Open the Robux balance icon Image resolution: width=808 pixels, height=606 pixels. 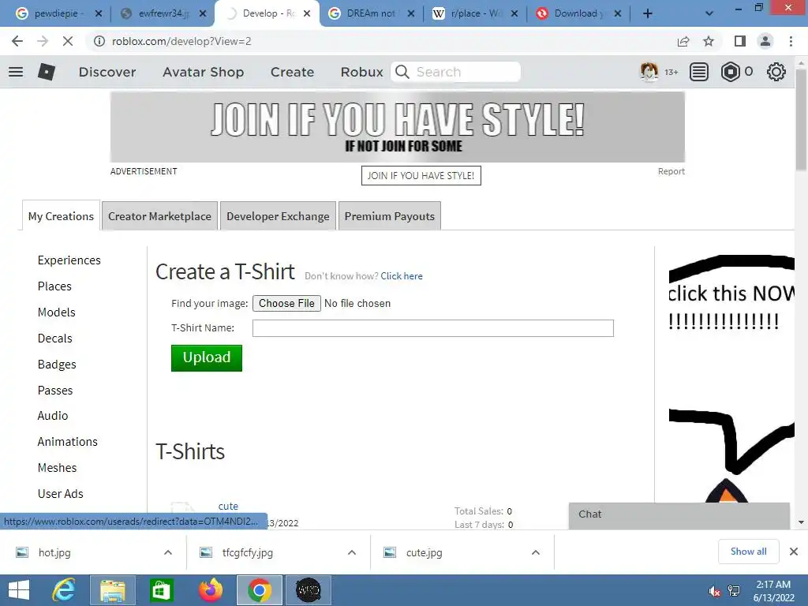click(730, 72)
